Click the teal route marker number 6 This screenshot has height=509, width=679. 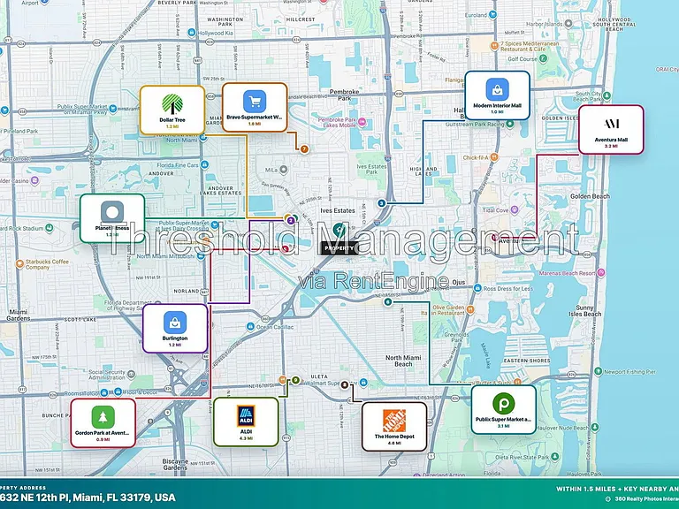(388, 302)
